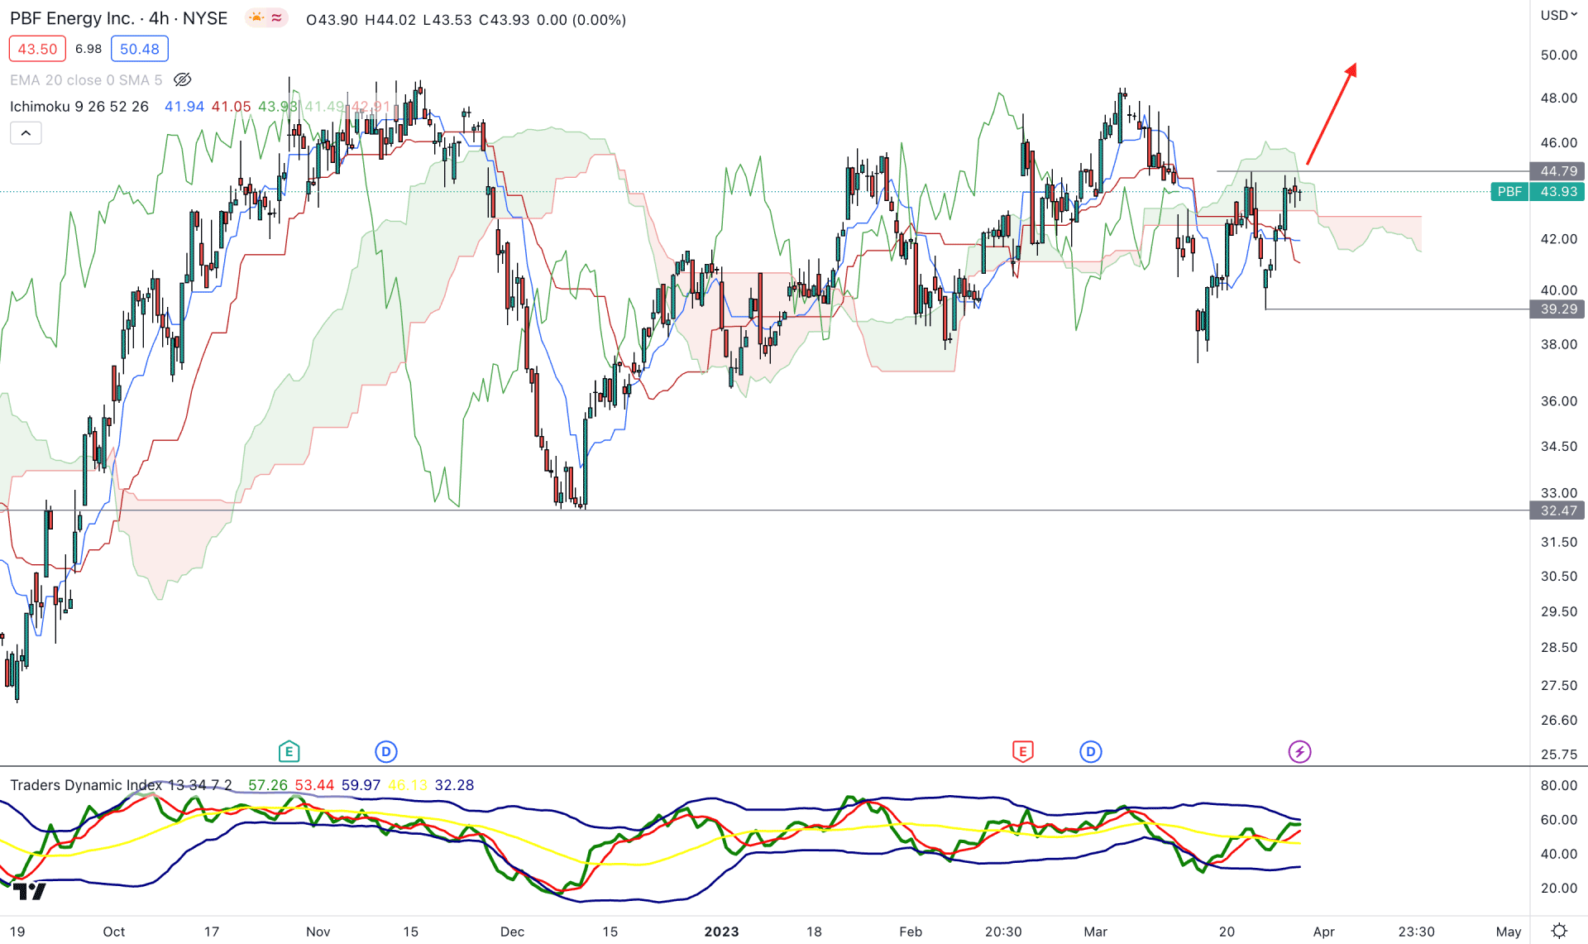Open the USD currency dropdown
1588x944 pixels.
tap(1558, 15)
